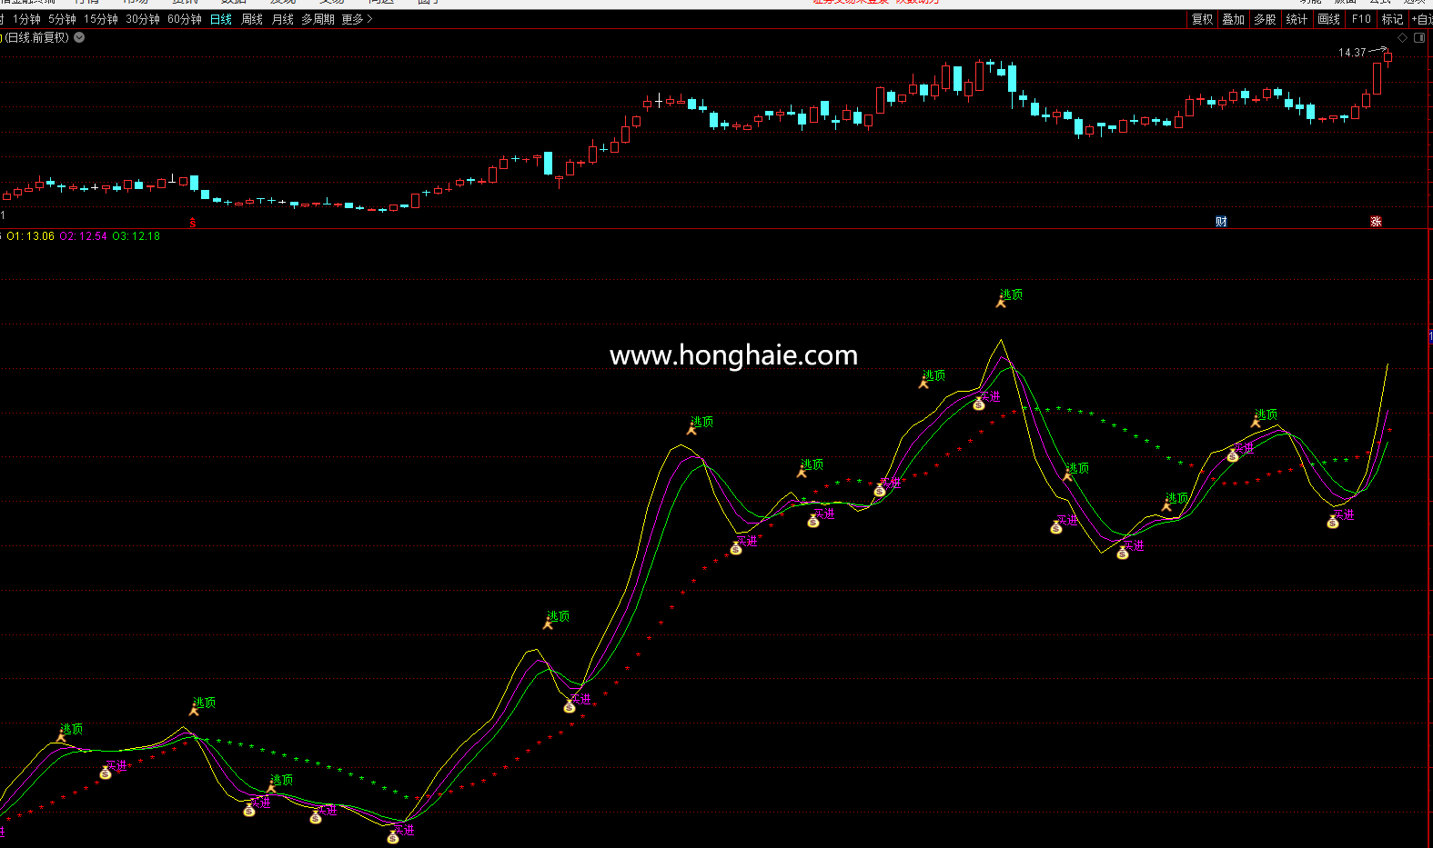Toggle the 多股 multi-stock view
Viewport: 1433px width, 848px height.
click(1265, 19)
